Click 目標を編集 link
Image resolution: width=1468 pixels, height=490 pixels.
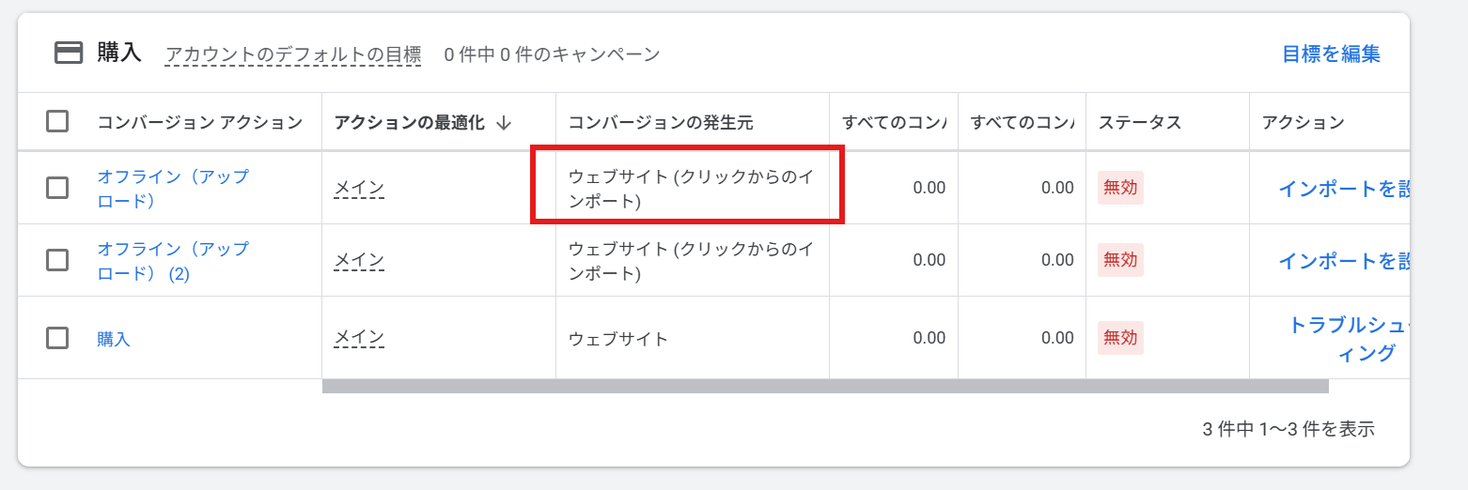(1331, 54)
